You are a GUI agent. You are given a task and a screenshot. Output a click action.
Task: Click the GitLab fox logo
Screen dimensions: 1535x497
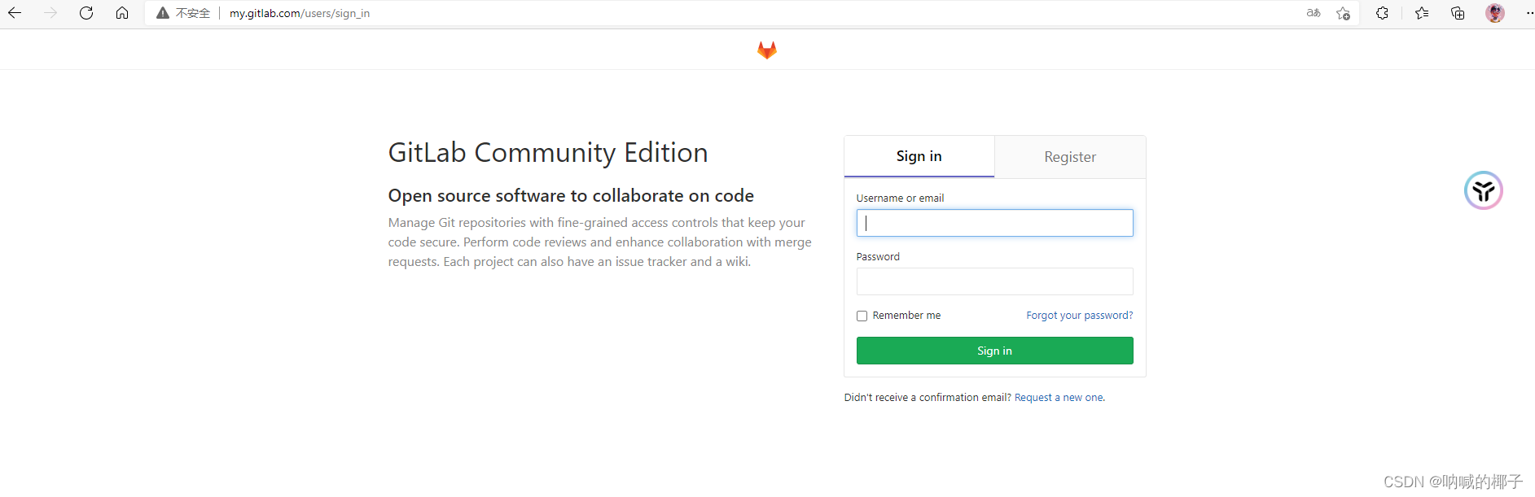pos(767,50)
